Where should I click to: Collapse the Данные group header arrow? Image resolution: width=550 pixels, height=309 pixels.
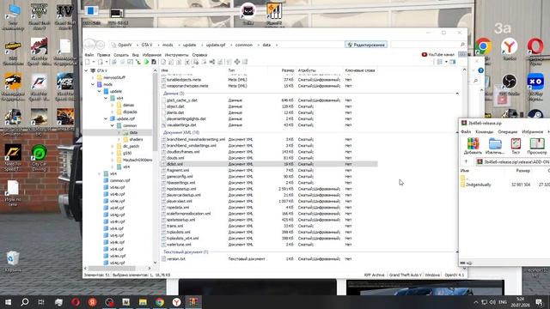457,94
